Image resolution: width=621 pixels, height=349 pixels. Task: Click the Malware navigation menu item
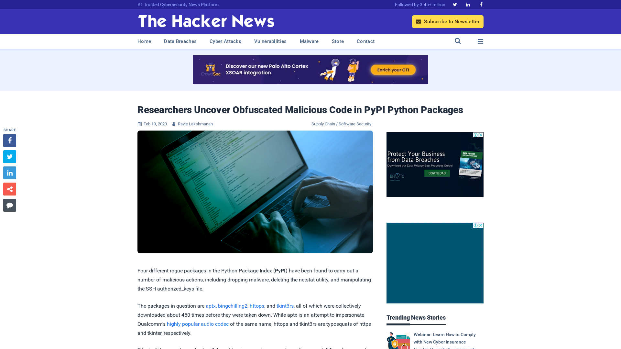pos(309,41)
